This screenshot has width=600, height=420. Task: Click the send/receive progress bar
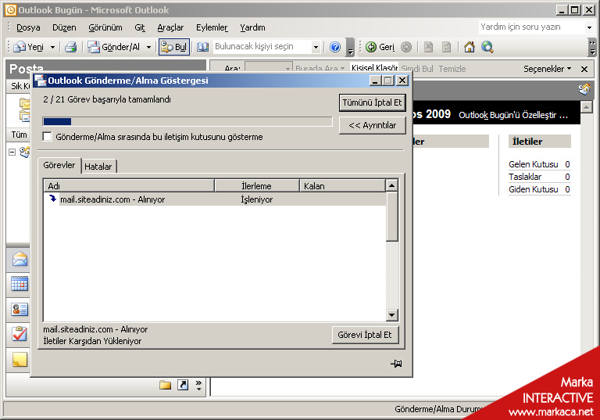[187, 121]
